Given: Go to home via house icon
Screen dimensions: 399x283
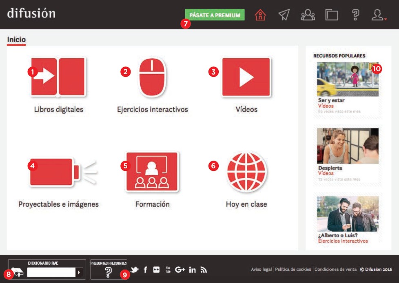Looking at the screenshot, I should pos(260,15).
